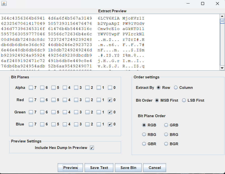Select GRB bit plane order
Viewport: 225px width, 174px height.
pos(166,125)
